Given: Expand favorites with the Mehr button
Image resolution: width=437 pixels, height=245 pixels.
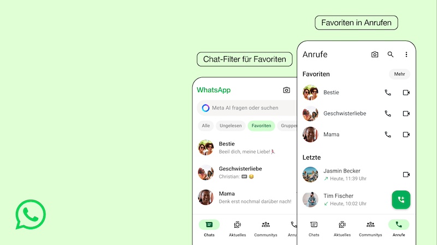Looking at the screenshot, I should (399, 74).
